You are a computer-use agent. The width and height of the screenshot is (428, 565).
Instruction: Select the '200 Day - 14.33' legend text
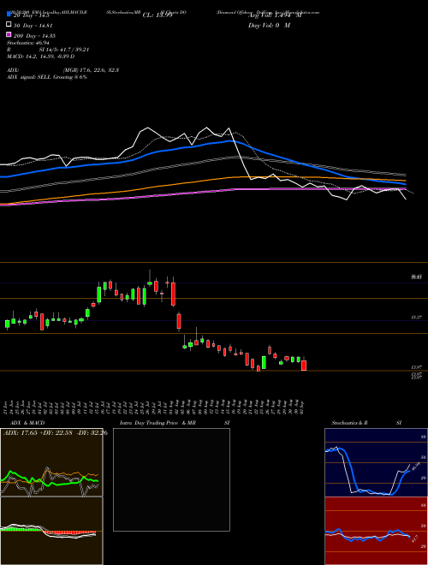click(x=34, y=36)
